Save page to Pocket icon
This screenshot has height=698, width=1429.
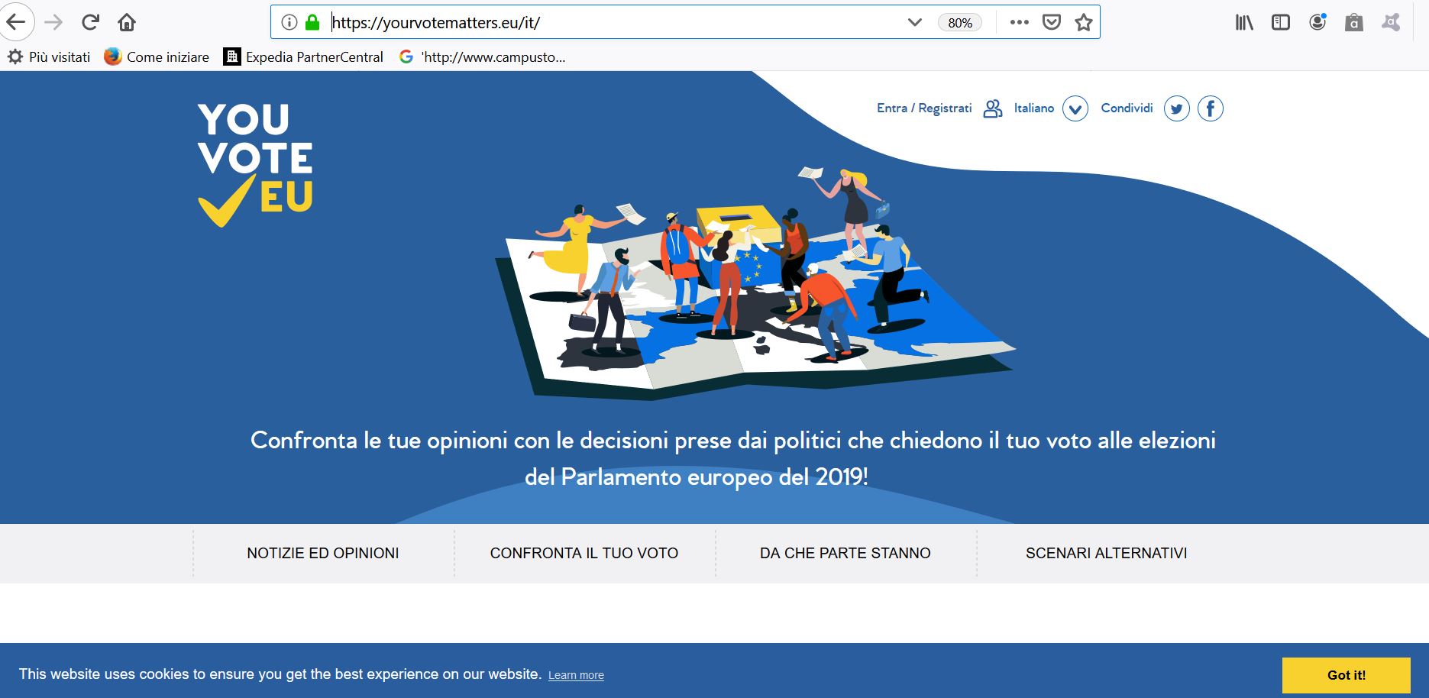(1052, 22)
